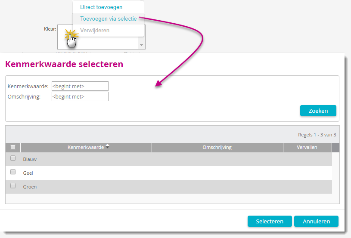Screen dimensions: 351x238
Task: Select 'Toevoegen via selectie' menu entry
Action: point(109,19)
